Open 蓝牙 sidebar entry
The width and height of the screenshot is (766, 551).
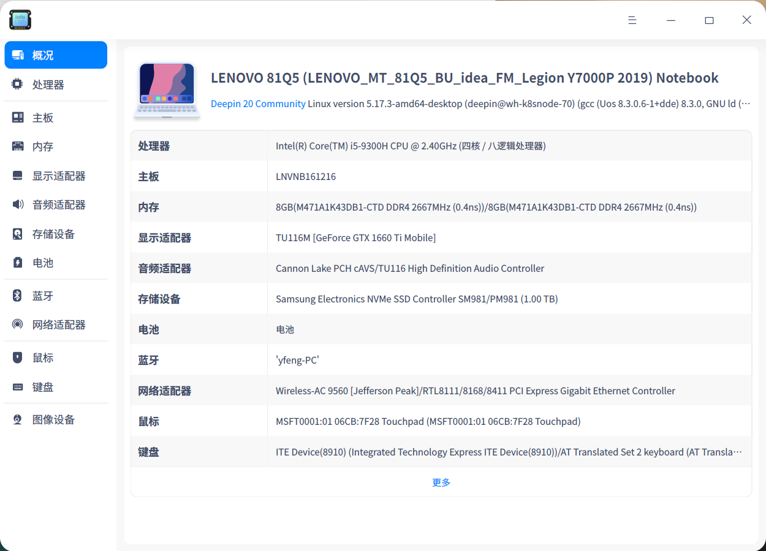56,296
